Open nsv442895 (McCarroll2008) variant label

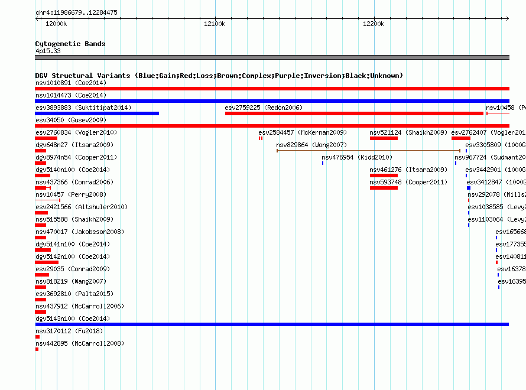coord(80,343)
